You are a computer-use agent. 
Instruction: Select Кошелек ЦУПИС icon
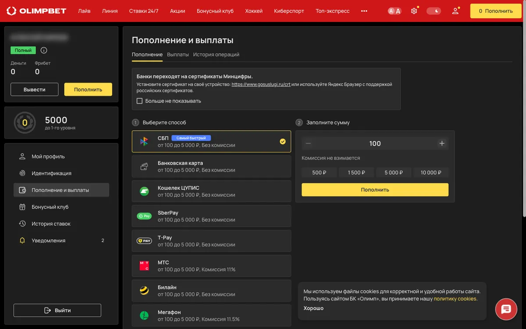(x=144, y=191)
